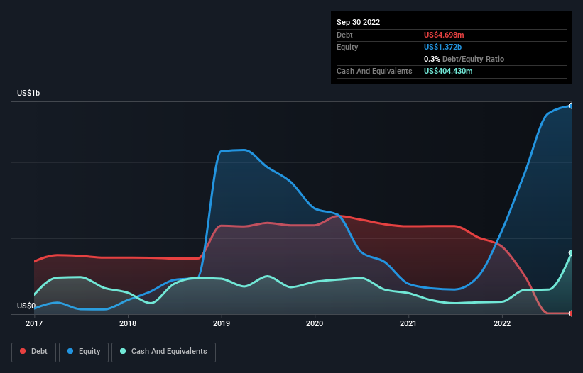
Task: Click the red Debt legend dot
Action: click(x=23, y=351)
